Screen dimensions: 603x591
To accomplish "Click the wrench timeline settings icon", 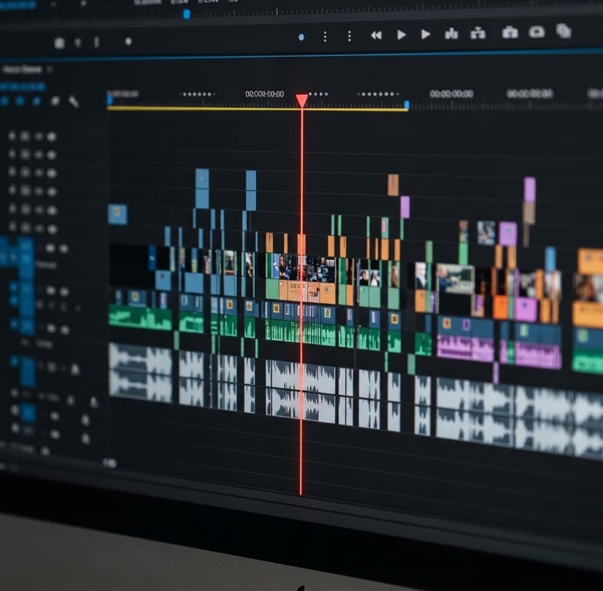I will [74, 101].
